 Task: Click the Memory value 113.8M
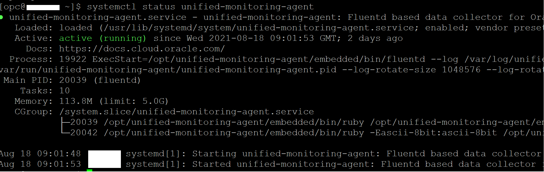click(76, 101)
